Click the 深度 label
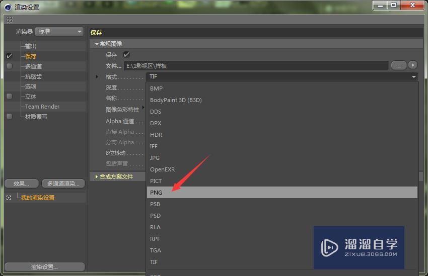 coord(111,87)
